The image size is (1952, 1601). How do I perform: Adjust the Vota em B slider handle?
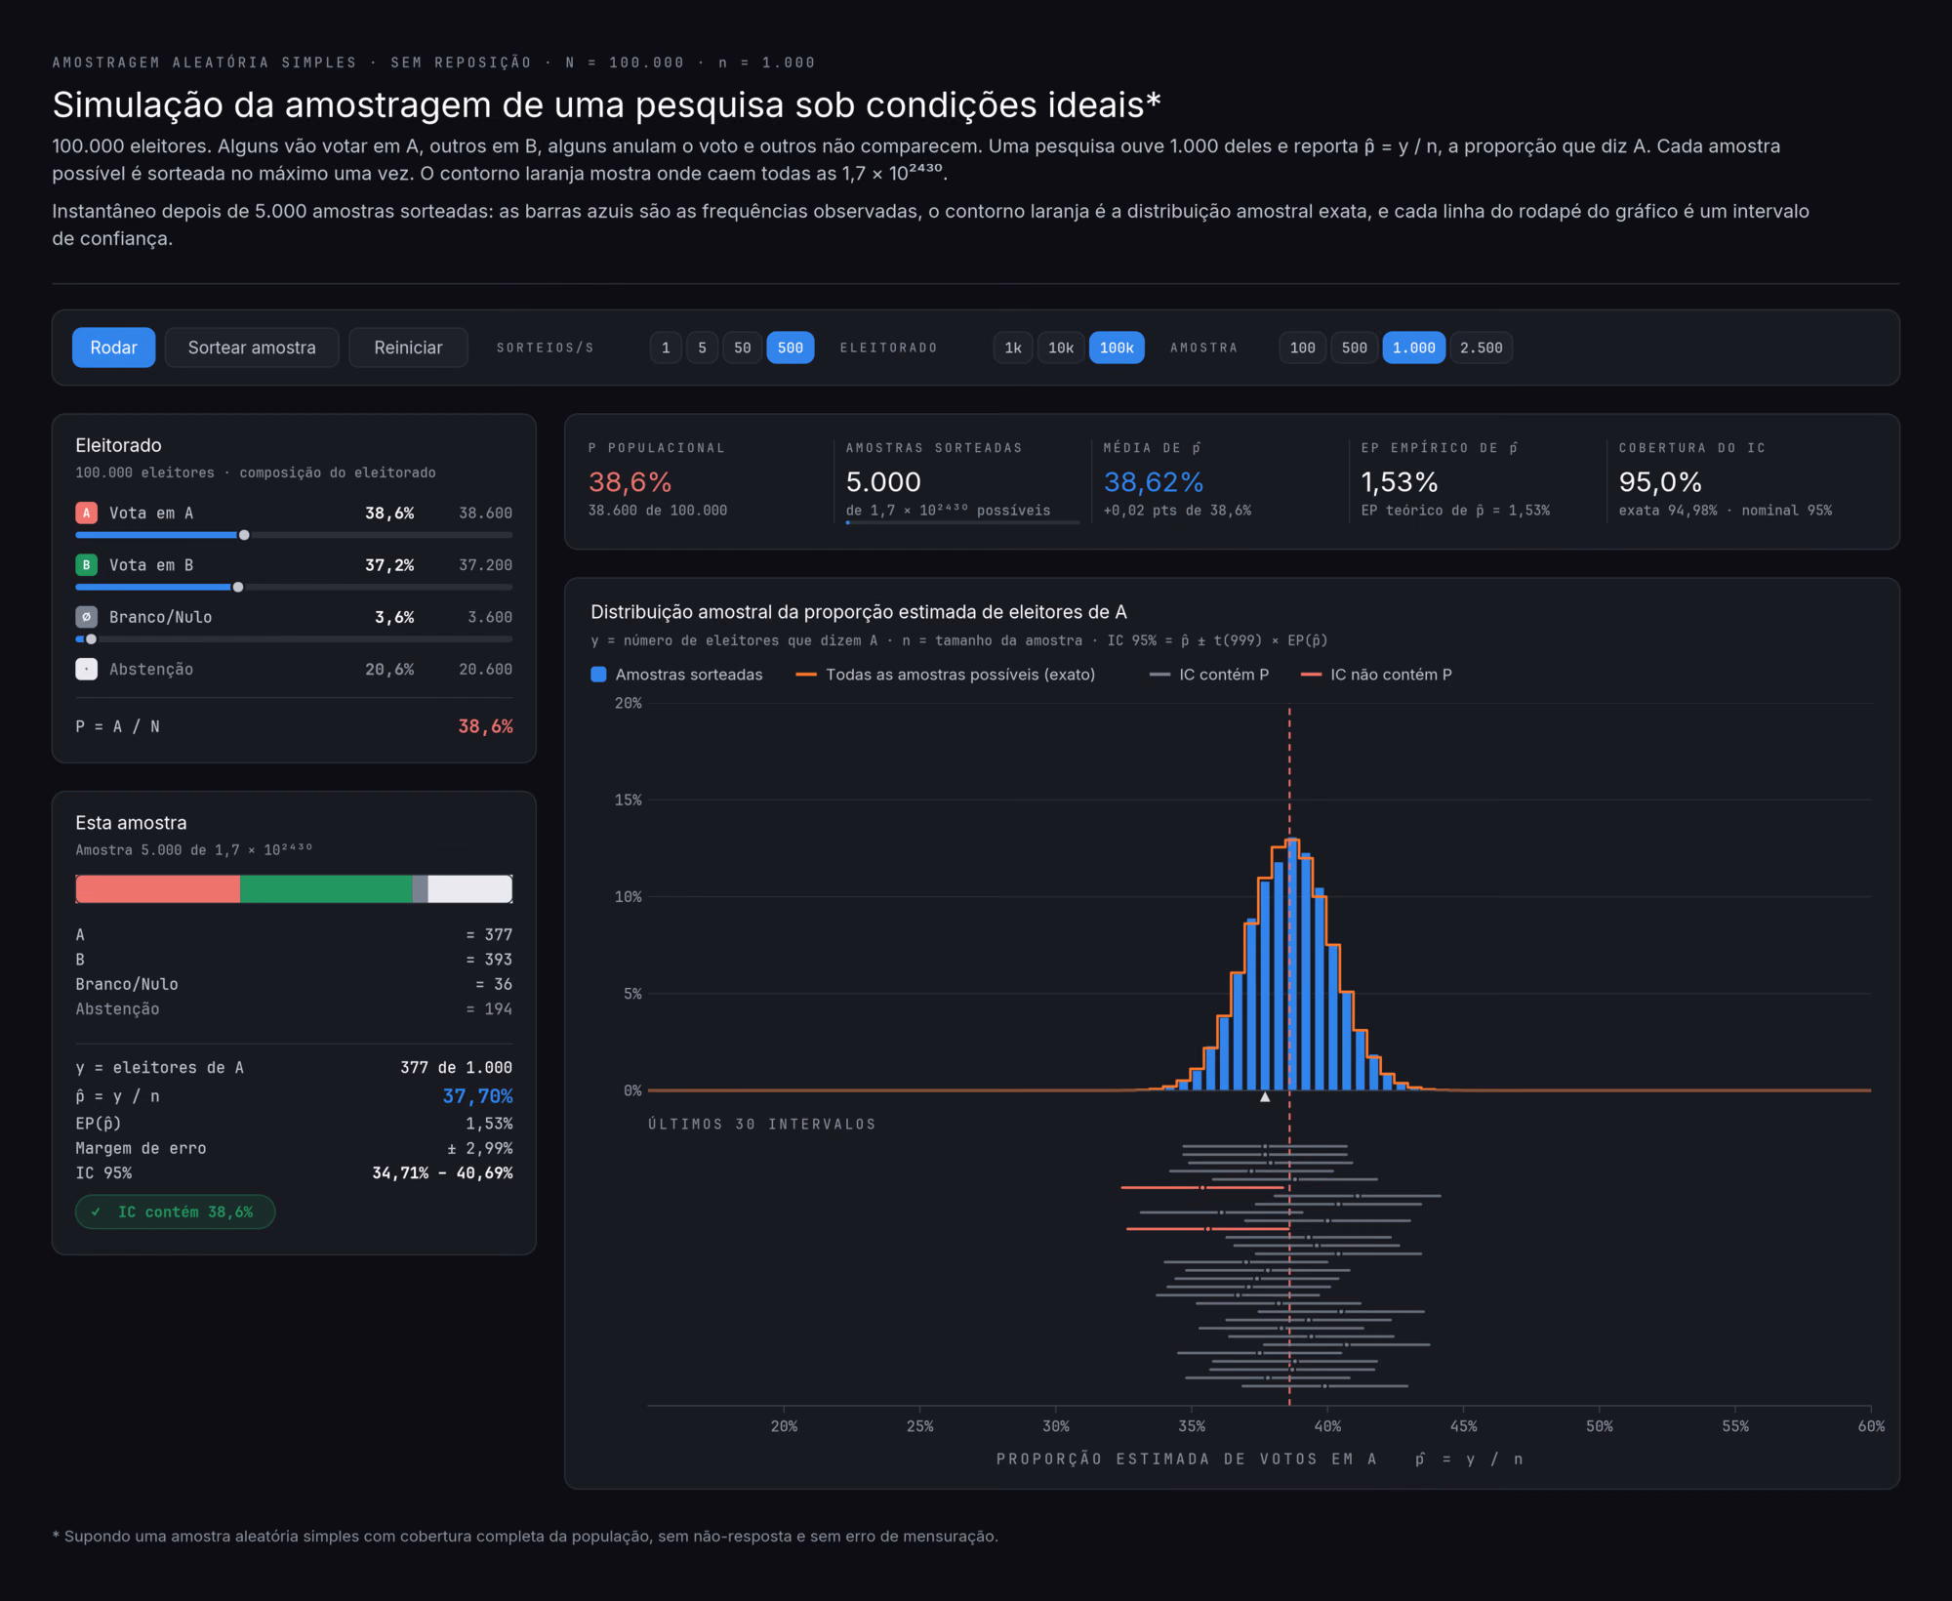(x=238, y=587)
